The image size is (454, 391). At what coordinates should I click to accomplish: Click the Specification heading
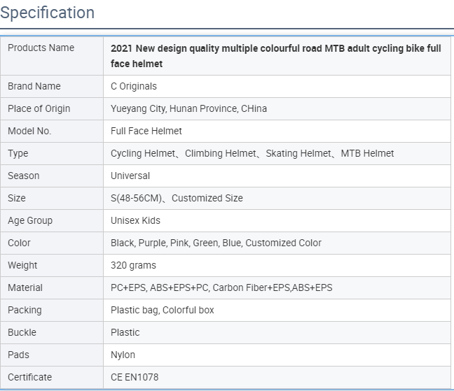[47, 13]
